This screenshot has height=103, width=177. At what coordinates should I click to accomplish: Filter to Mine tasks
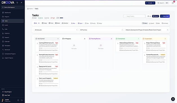point(73,23)
